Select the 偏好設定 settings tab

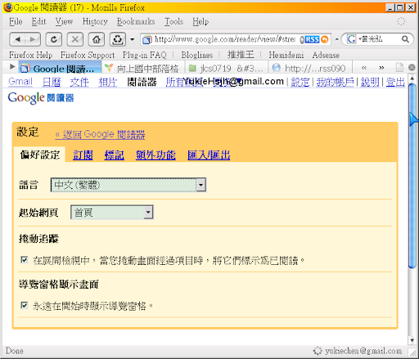click(40, 155)
